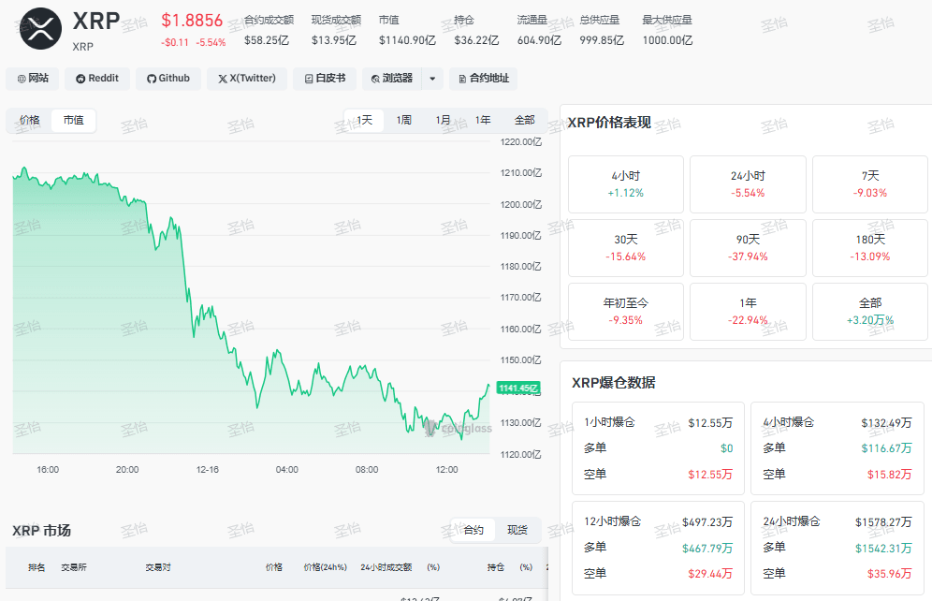Open the 白皮书 whitepaper button
Image resolution: width=932 pixels, height=601 pixels.
(x=325, y=79)
